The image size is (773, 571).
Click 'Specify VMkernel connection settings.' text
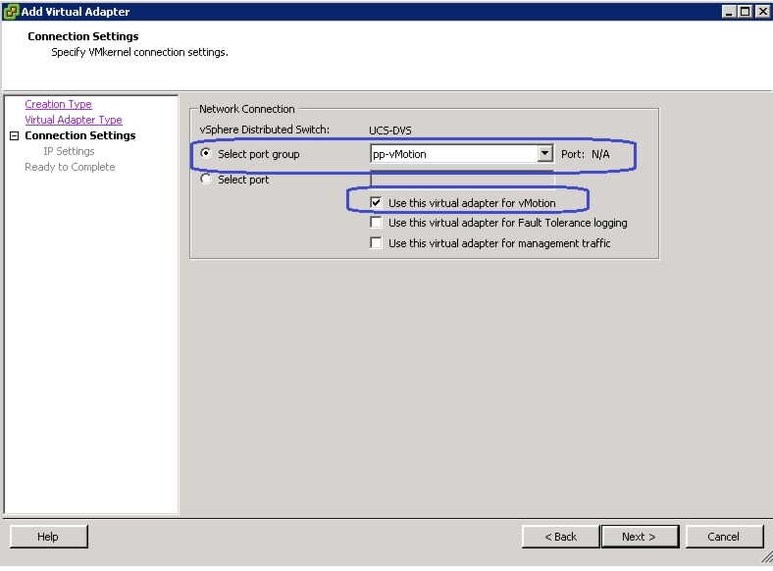click(x=140, y=52)
